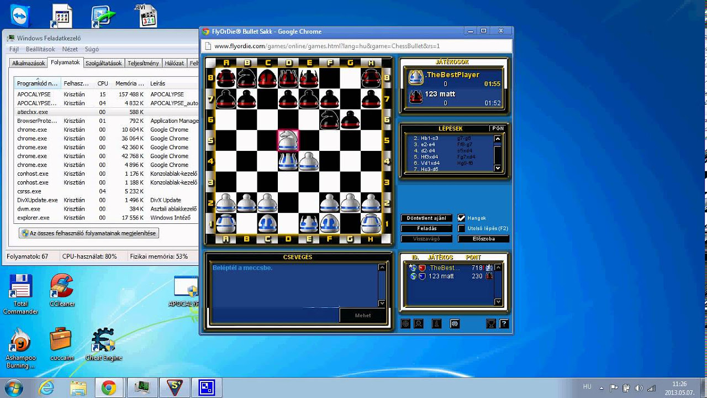Select atiedxx.exe process row
This screenshot has width=707, height=398.
click(107, 112)
